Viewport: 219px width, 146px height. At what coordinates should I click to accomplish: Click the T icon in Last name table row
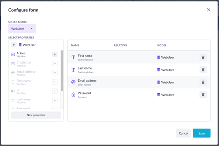pos(73,70)
